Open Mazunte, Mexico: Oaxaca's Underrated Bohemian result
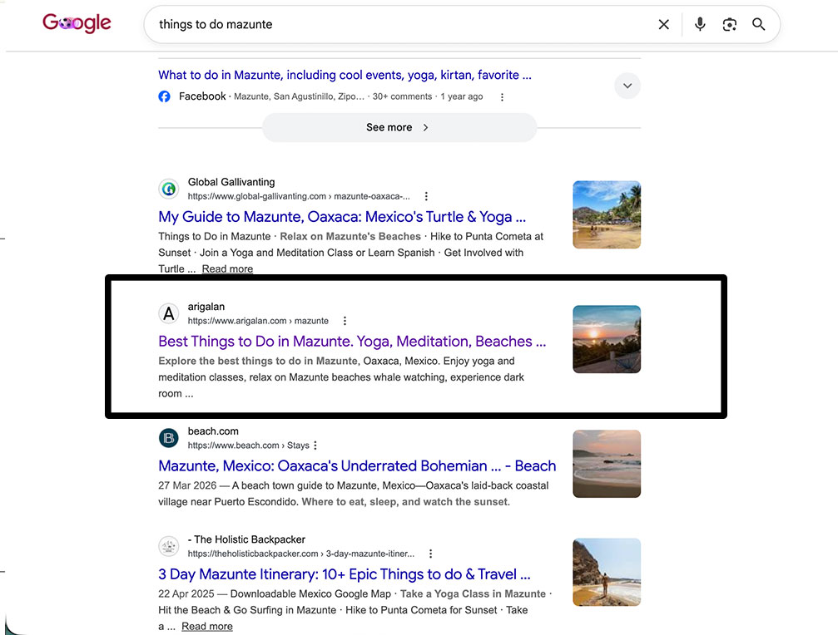838x635 pixels. [357, 465]
